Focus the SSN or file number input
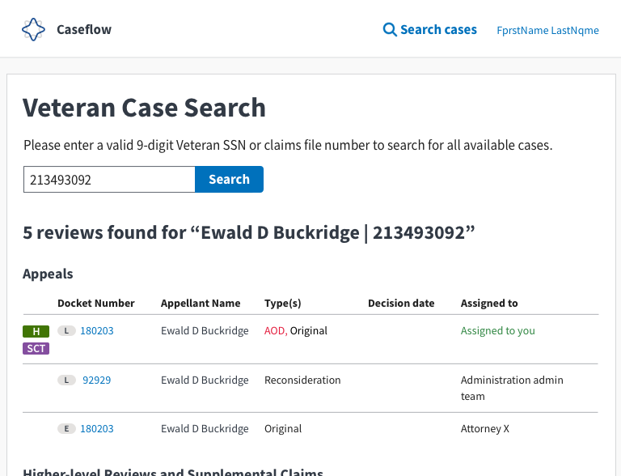The height and width of the screenshot is (476, 621). [x=109, y=179]
